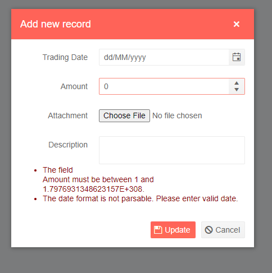Focus the Trading Date dd/MM/yyyy field
The width and height of the screenshot is (272, 273).
pos(164,57)
